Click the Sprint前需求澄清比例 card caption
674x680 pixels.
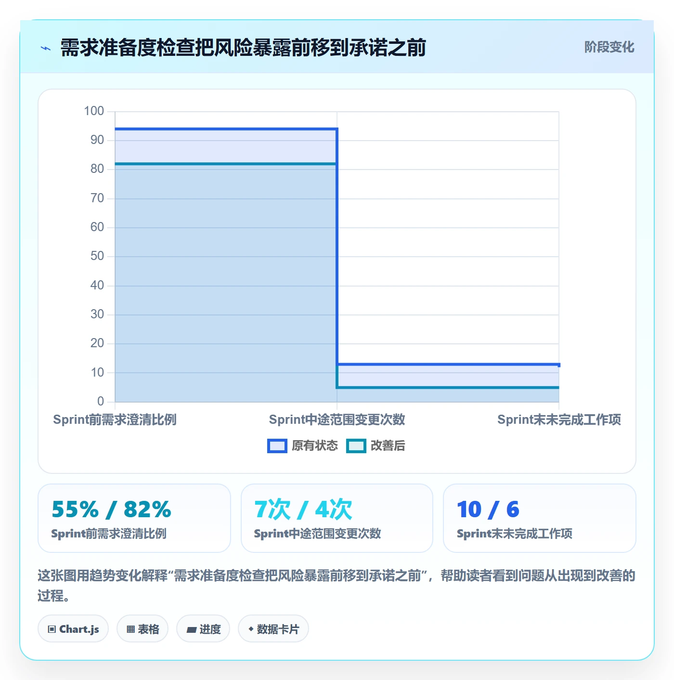109,534
